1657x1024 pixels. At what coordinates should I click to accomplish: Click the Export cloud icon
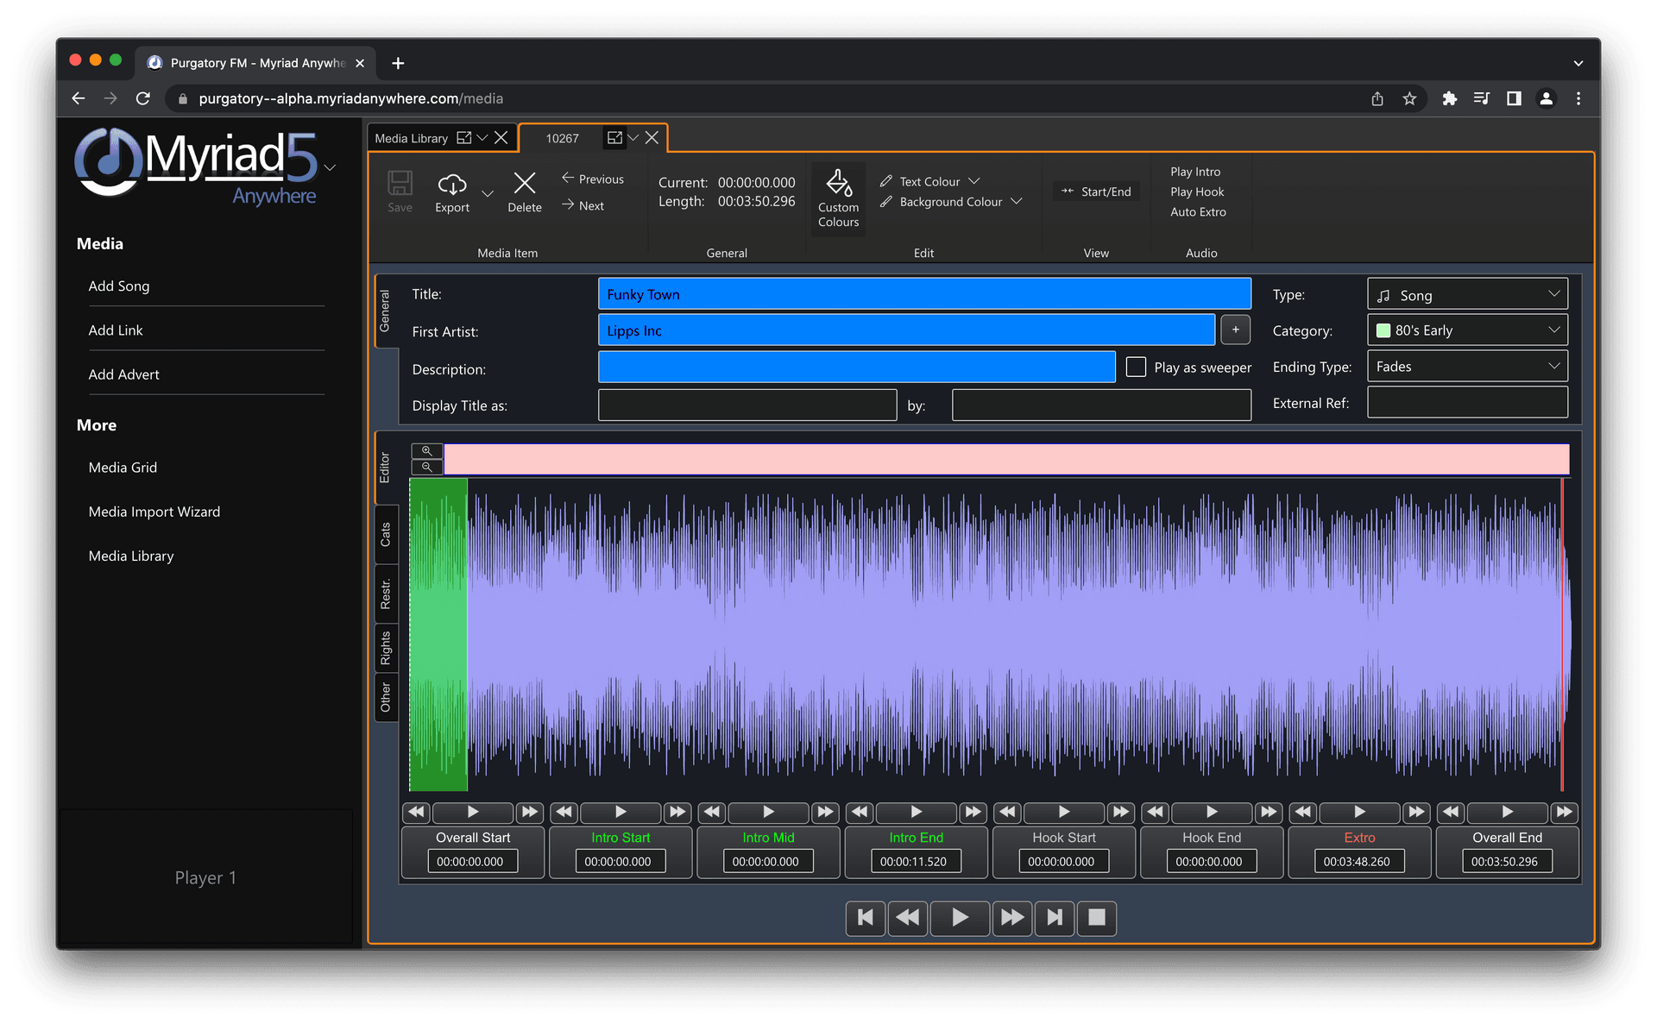pyautogui.click(x=451, y=185)
